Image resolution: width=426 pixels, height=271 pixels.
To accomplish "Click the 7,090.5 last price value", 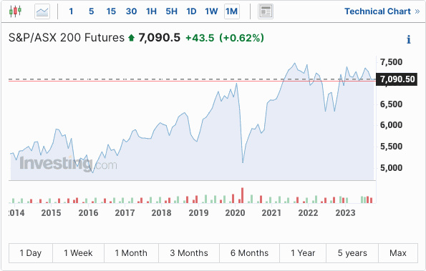I will 160,38.
